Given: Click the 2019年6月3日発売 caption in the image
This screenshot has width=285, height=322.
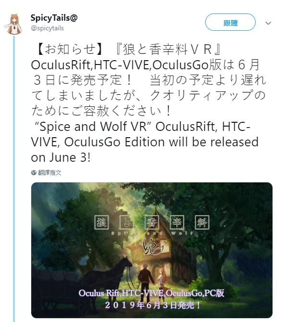Looking at the screenshot, I should (x=153, y=305).
